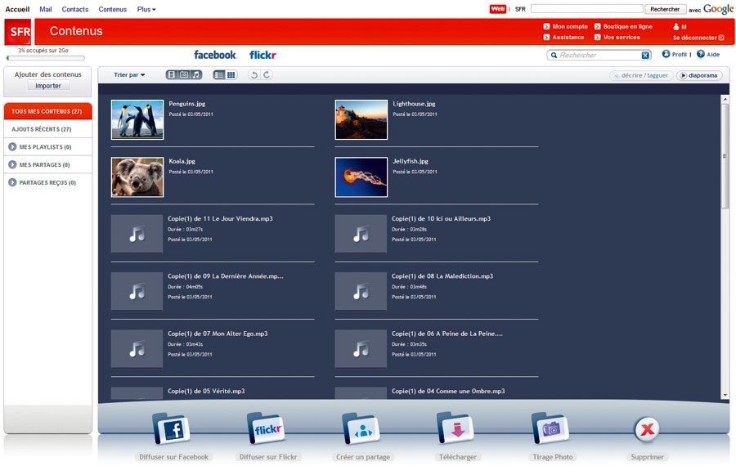The image size is (736, 466).
Task: Switch to list view layout
Action: 219,74
